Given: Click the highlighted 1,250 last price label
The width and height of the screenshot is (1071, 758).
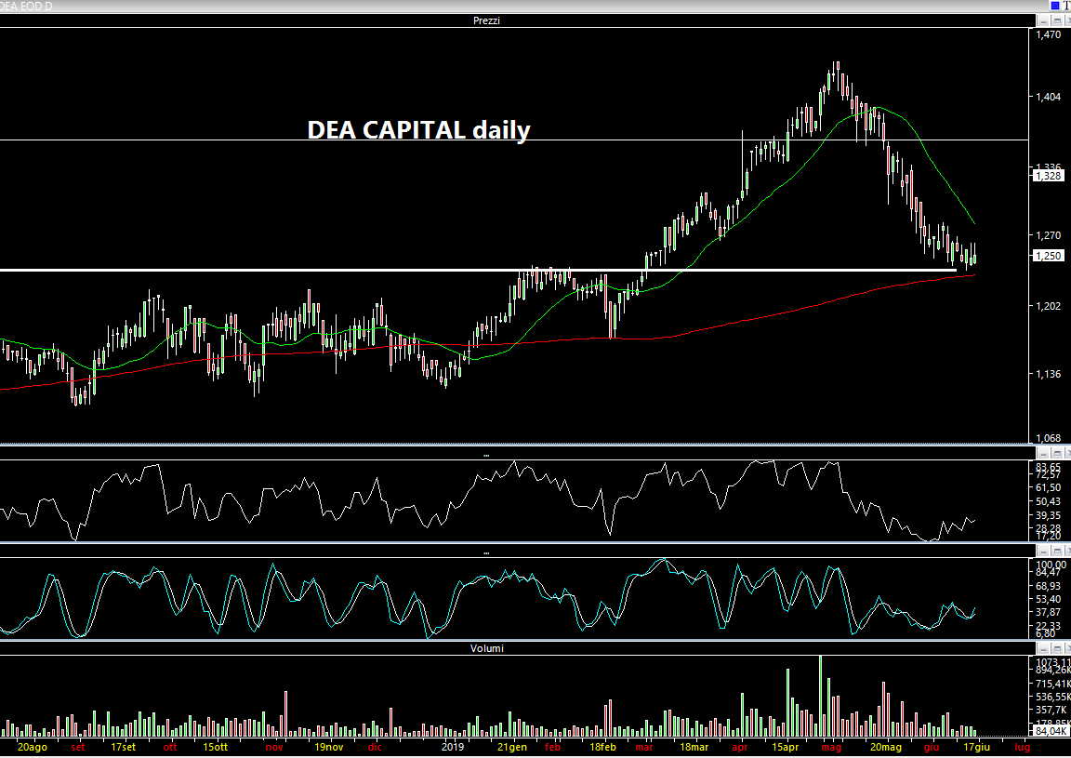Looking at the screenshot, I should (1049, 256).
